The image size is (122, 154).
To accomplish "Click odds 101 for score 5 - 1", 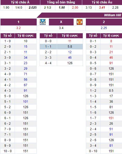I will 25,102.
